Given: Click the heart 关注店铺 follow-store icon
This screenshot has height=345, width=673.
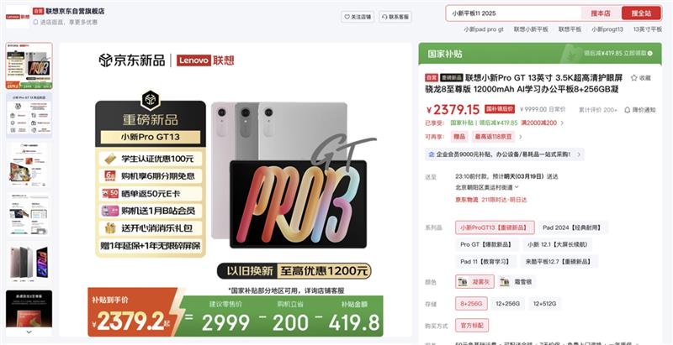Looking at the screenshot, I should coord(347,17).
